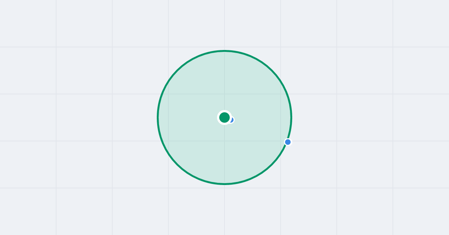Select the blue handle on the circle's edge
This screenshot has width=449, height=235.
288,142
